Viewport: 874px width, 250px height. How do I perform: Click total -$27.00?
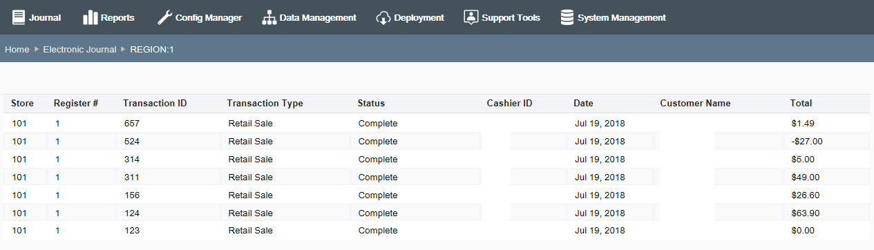[807, 142]
